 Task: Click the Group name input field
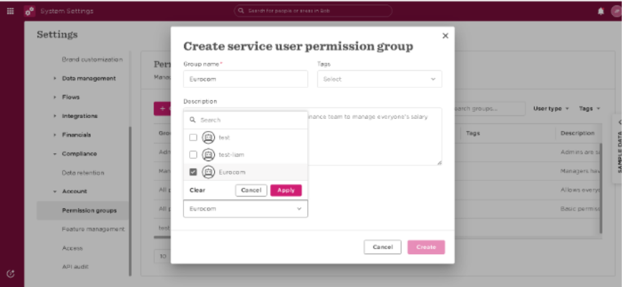(x=246, y=79)
